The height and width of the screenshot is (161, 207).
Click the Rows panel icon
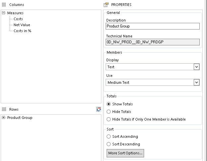click(4, 109)
